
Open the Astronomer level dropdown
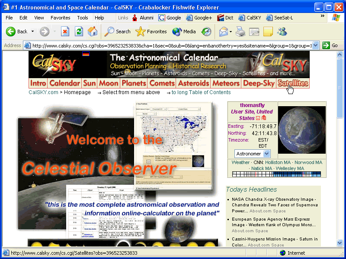(x=253, y=154)
